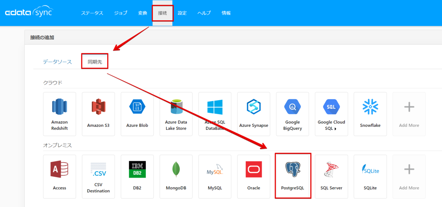
Task: Select the Azure Synapse icon
Action: coord(254,107)
